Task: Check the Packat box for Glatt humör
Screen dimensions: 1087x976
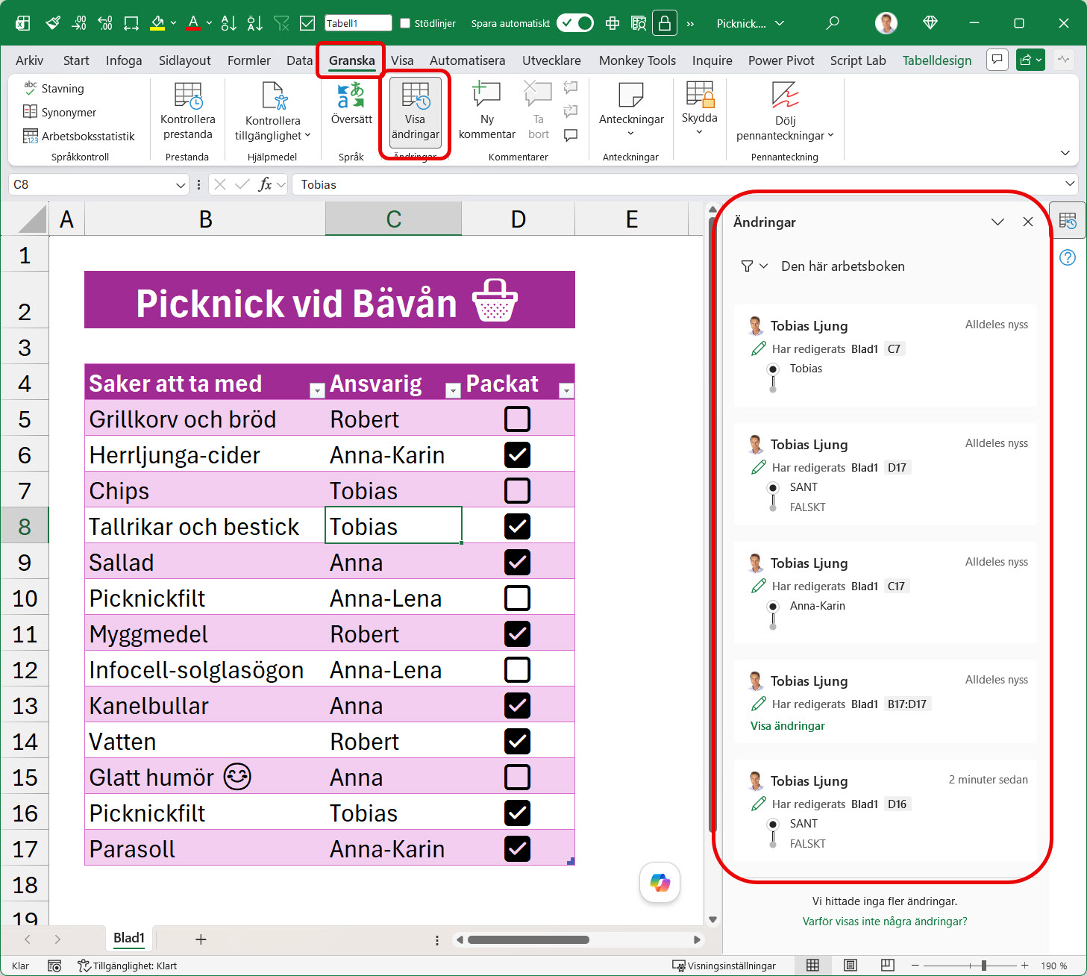Action: pyautogui.click(x=518, y=777)
